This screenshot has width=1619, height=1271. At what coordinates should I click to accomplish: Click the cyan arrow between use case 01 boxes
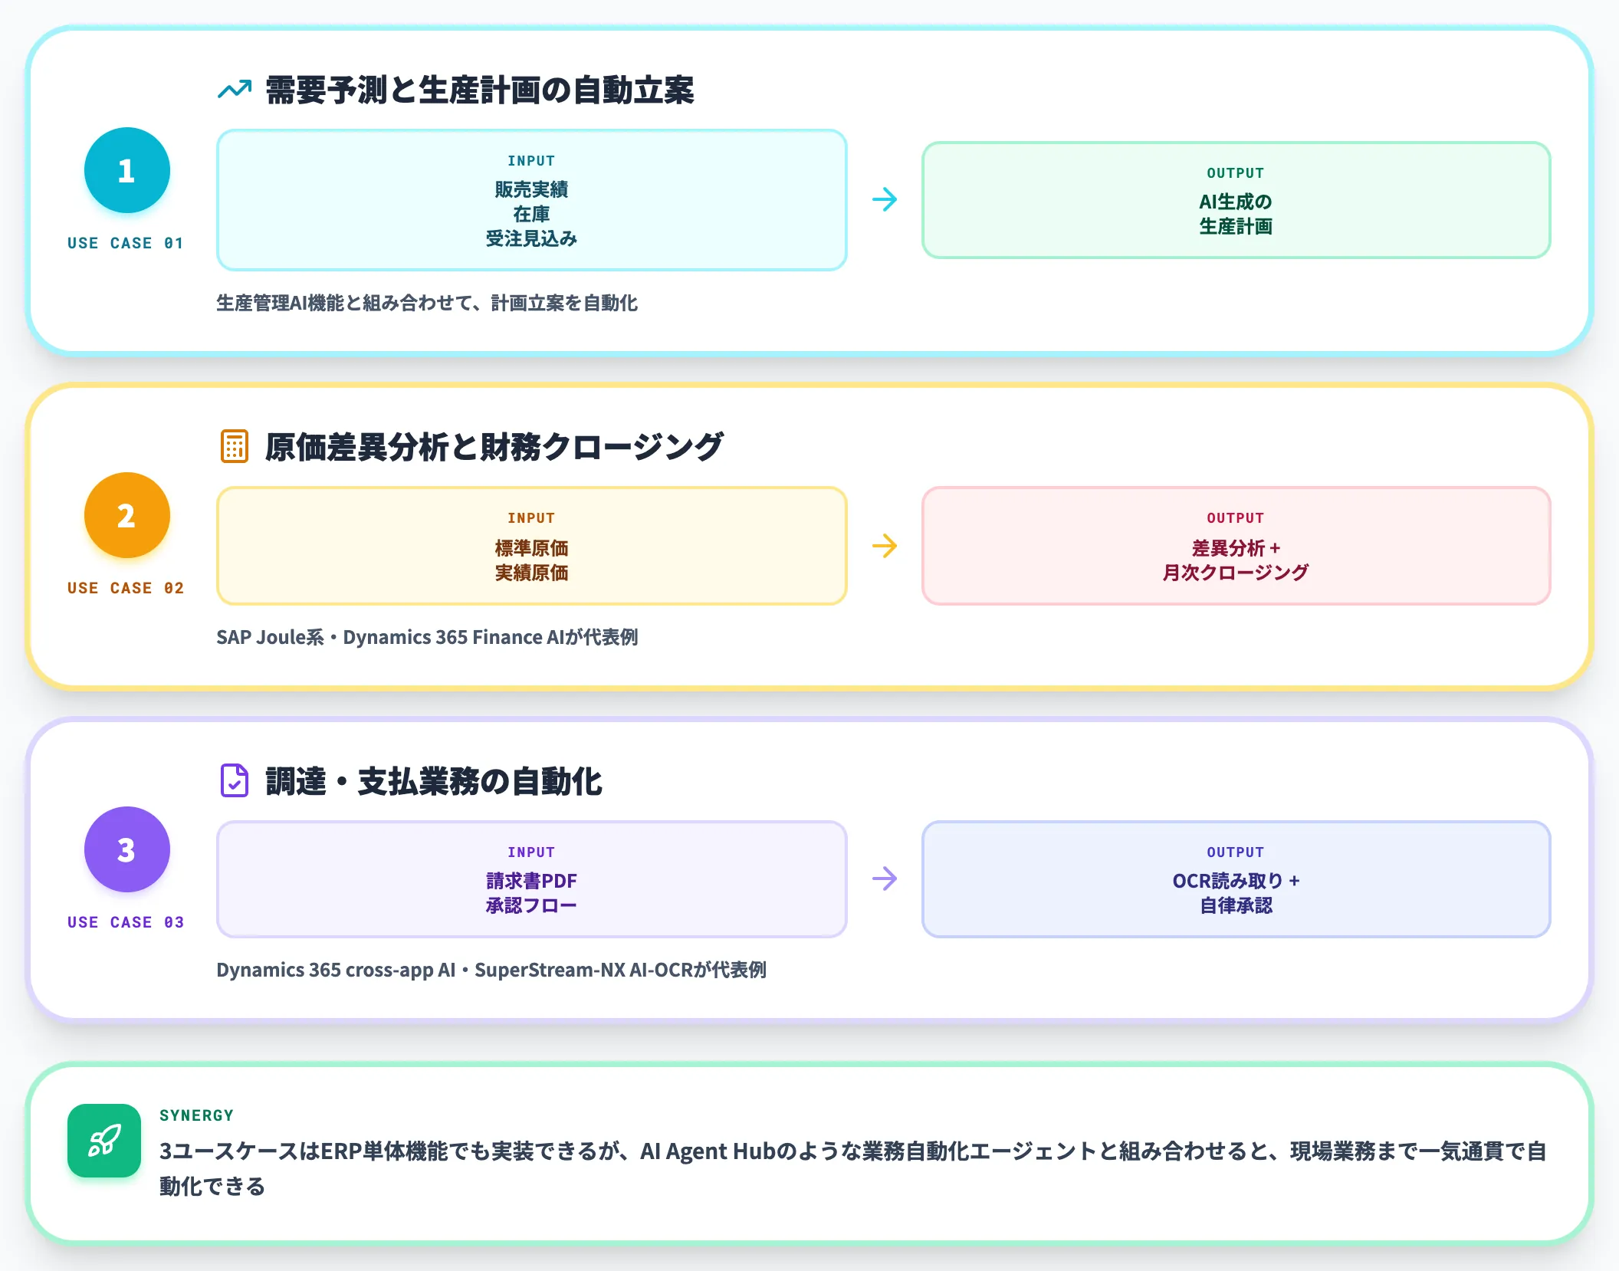point(885,200)
